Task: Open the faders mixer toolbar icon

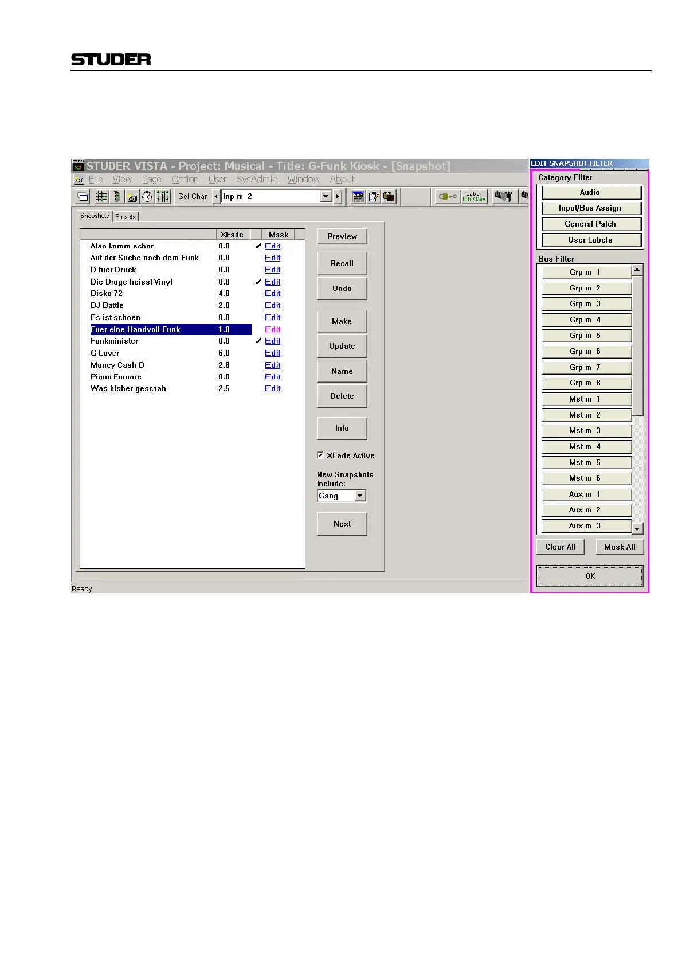Action: coord(163,197)
